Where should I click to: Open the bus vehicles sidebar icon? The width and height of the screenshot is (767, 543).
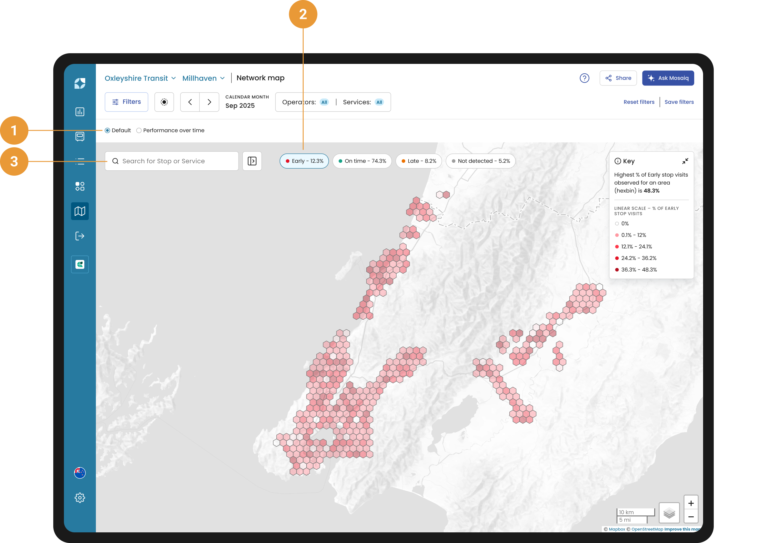[80, 136]
